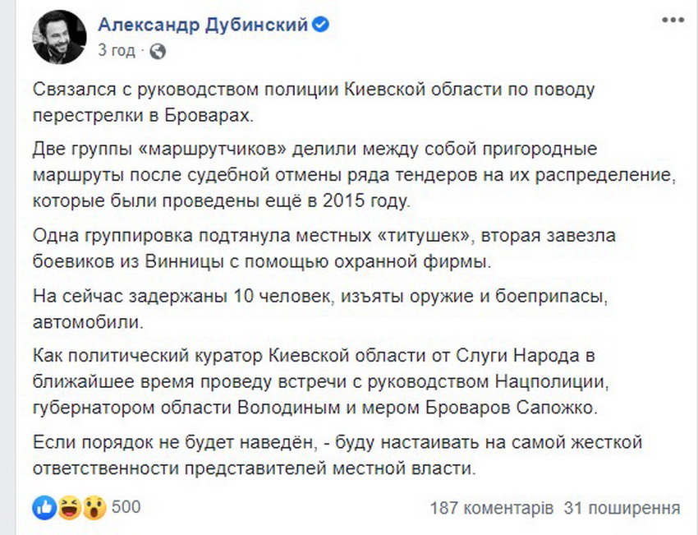
Task: Open the Александр Дубинский profile name link
Action: (202, 25)
